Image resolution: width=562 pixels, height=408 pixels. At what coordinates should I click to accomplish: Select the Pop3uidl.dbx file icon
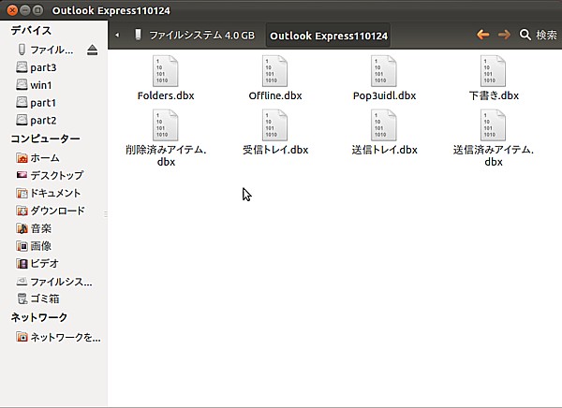tap(384, 71)
